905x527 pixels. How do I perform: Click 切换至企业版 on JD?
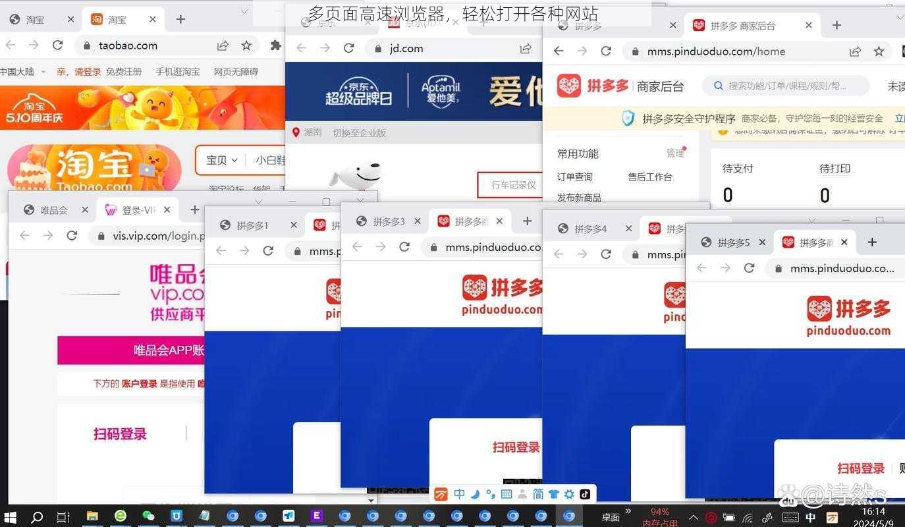tap(359, 133)
